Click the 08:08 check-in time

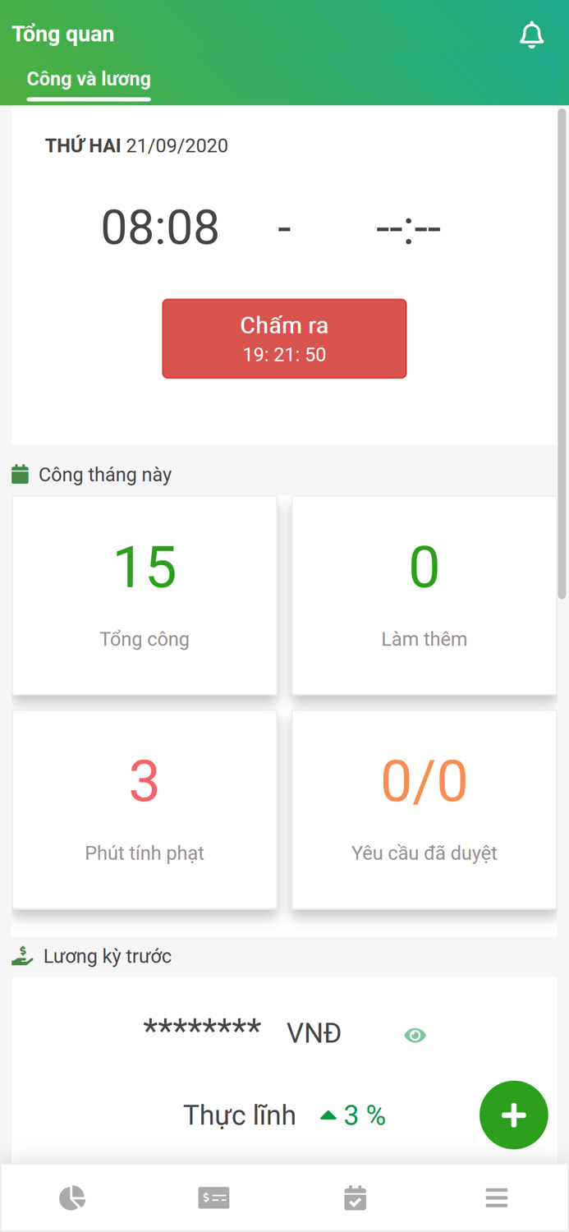(x=160, y=228)
